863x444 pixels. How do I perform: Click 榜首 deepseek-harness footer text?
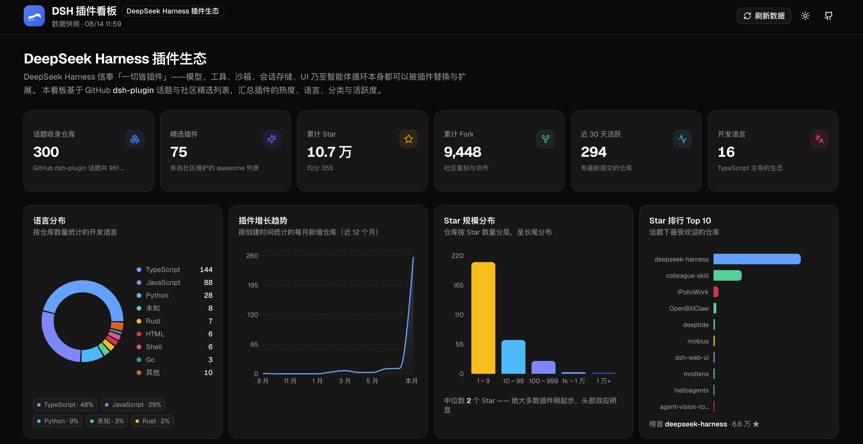(704, 424)
